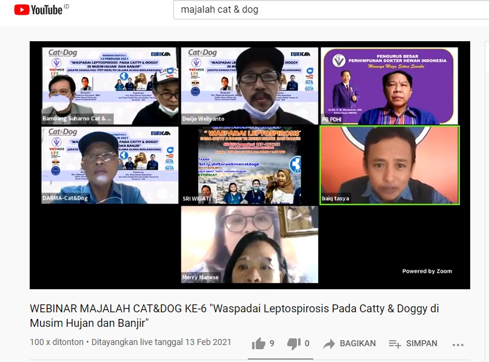Click the baiq tasya speaker tile
This screenshot has height=362, width=489.
tap(390, 166)
